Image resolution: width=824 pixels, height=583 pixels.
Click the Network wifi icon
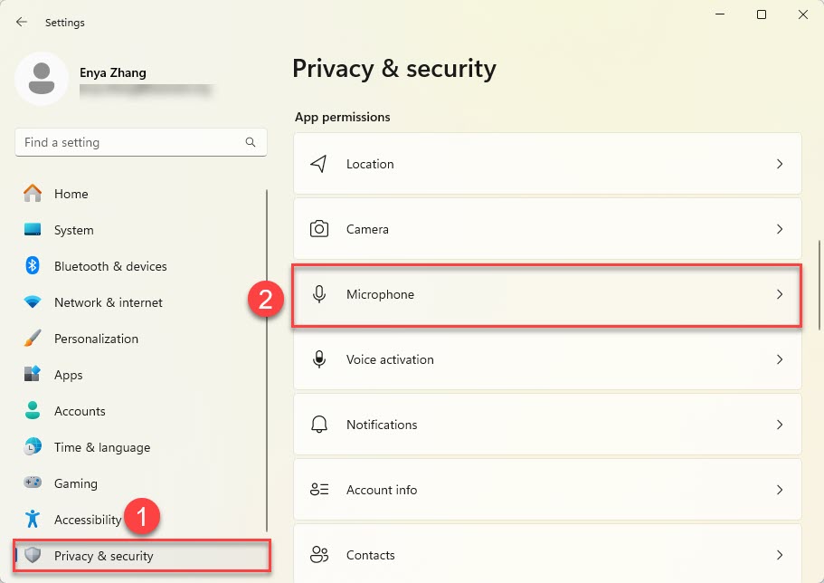33,302
